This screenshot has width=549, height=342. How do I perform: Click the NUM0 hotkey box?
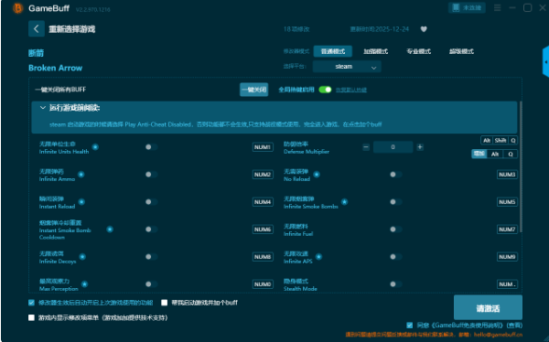(x=263, y=283)
